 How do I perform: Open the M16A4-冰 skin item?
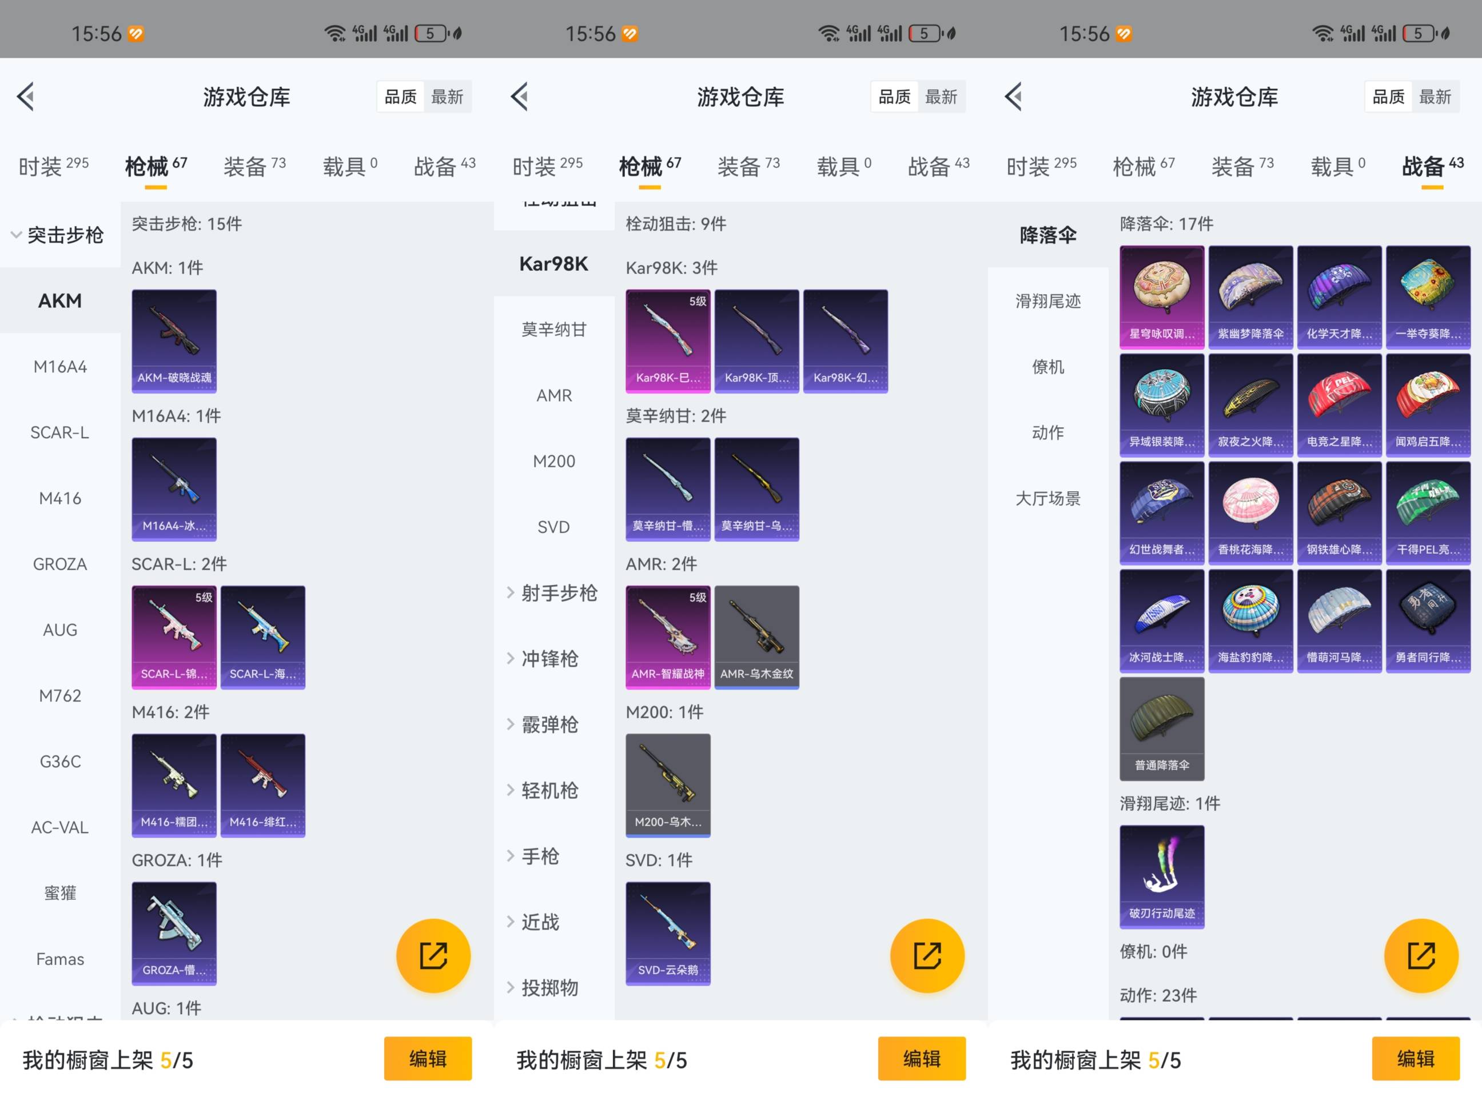174,490
